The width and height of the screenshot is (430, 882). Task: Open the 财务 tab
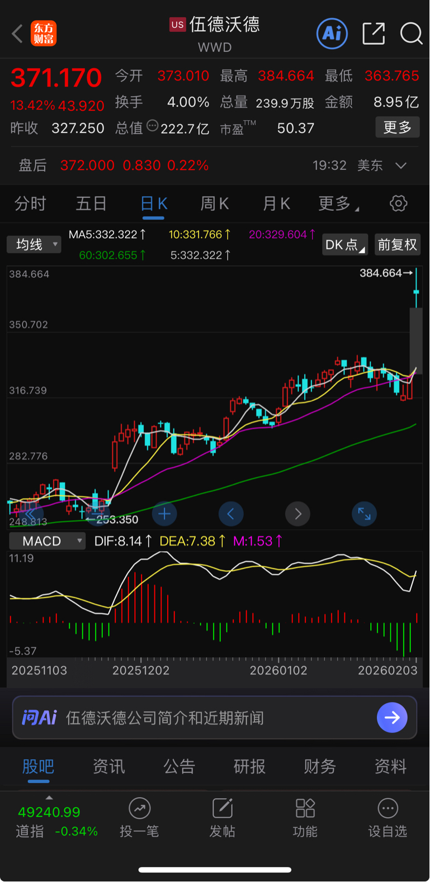click(320, 766)
